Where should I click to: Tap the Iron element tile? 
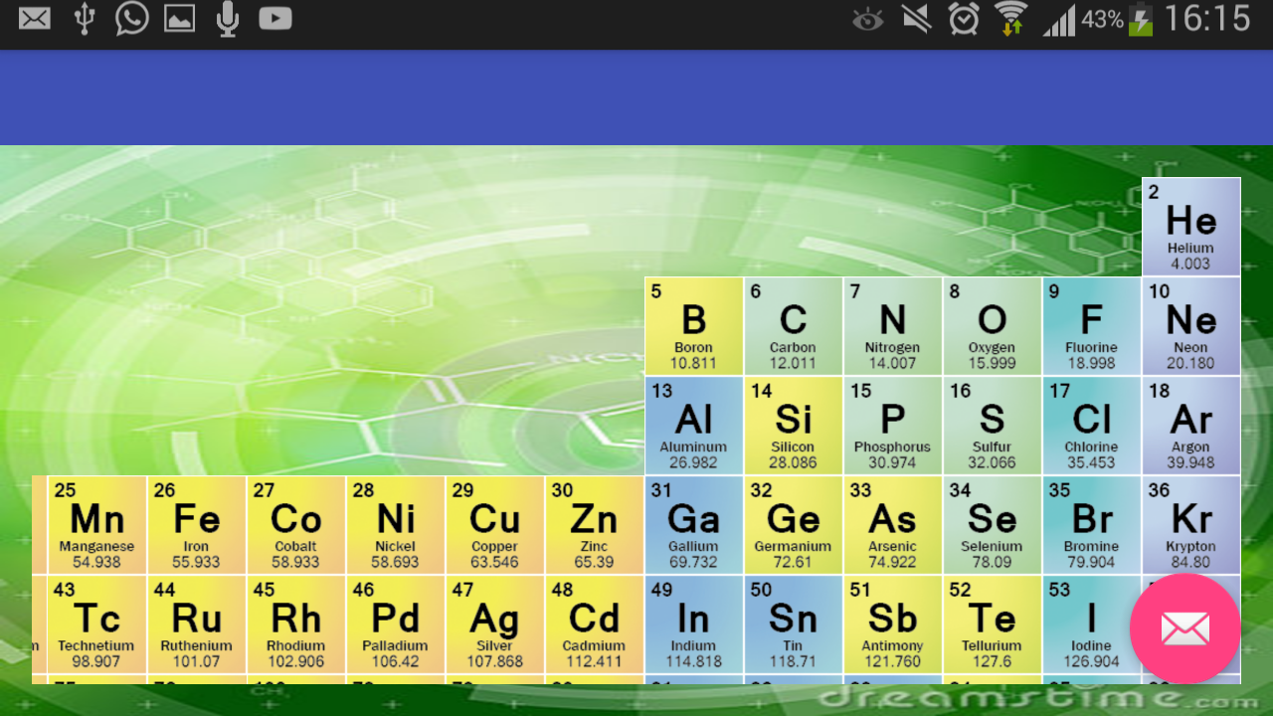click(x=197, y=525)
